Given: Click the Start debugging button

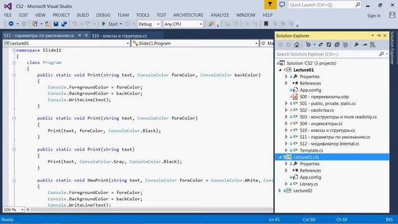Looking at the screenshot, I should [110, 24].
